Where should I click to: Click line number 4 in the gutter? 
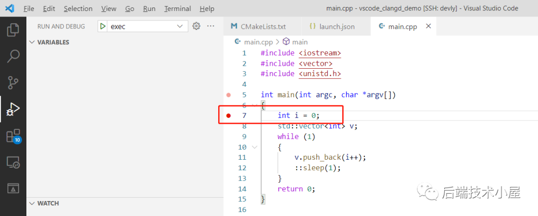point(244,84)
